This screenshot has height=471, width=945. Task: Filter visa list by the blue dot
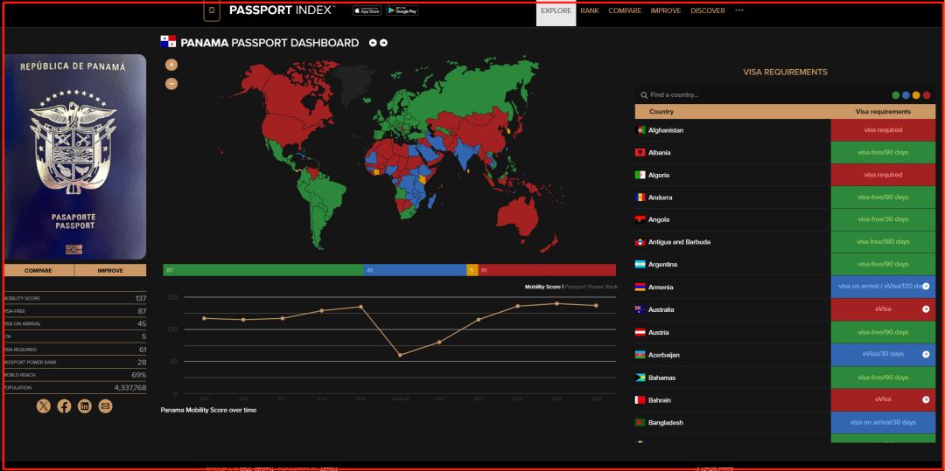pyautogui.click(x=906, y=95)
